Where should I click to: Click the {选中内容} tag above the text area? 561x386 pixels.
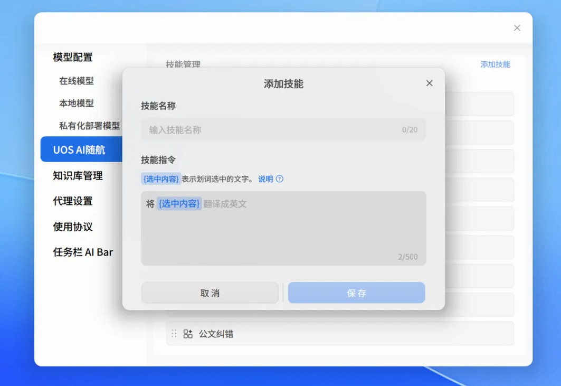point(160,178)
